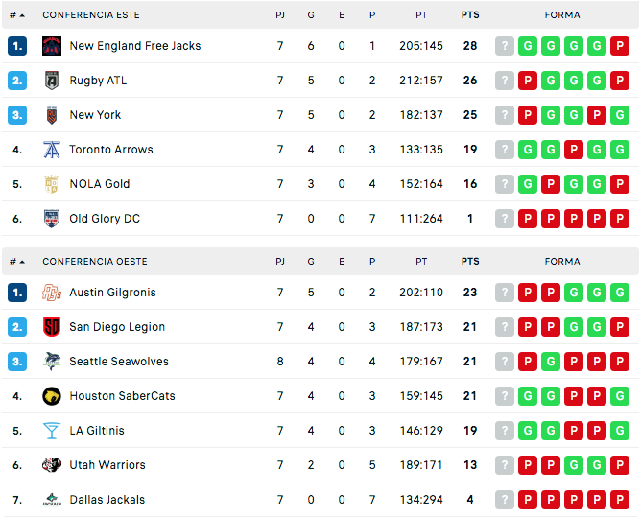Sort Conferencia Este by rank arrow
Image resolution: width=641 pixels, height=517 pixels.
click(x=17, y=15)
